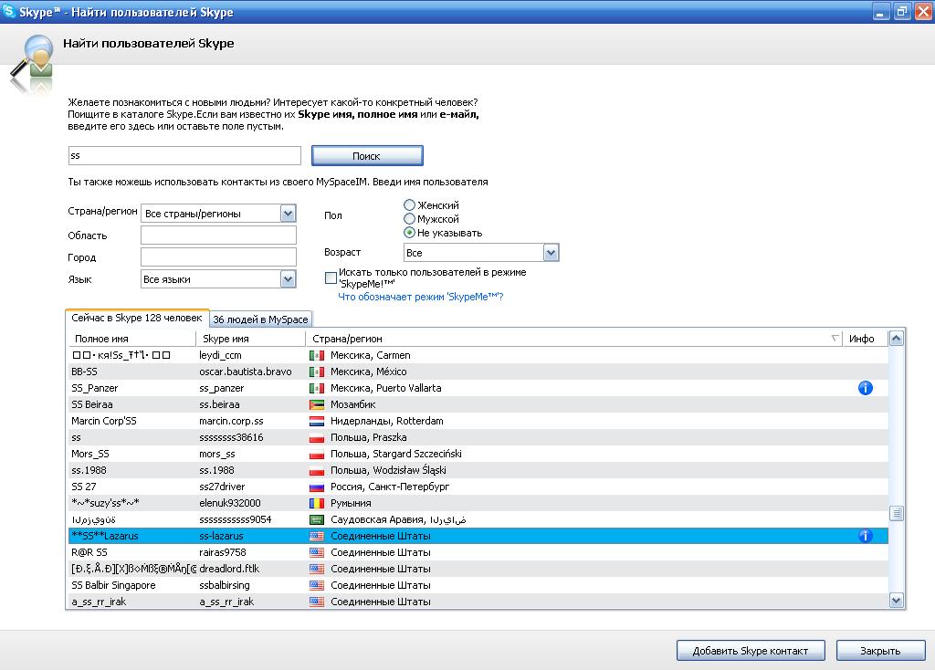The width and height of the screenshot is (935, 670).
Task: Enable the SkypeMe-only users search checkbox
Action: coord(331,277)
